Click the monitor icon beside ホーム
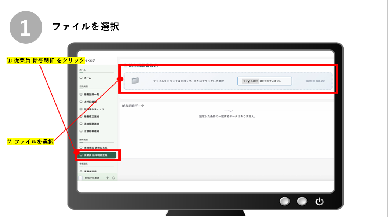 click(81, 78)
